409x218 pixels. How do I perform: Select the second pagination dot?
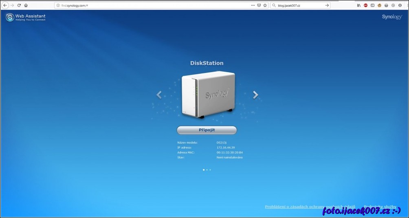click(x=207, y=170)
